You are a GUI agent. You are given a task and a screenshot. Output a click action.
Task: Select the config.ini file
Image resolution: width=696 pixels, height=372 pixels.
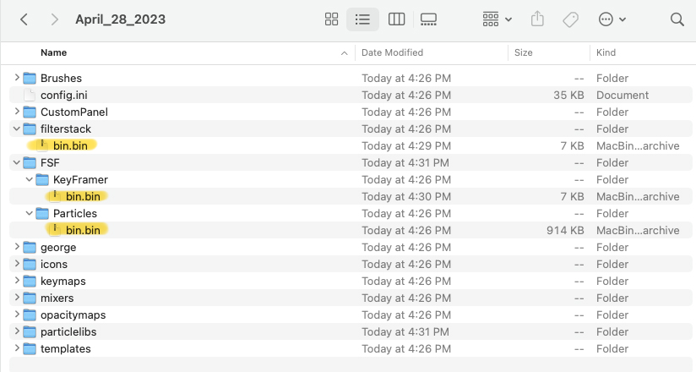tap(351, 95)
